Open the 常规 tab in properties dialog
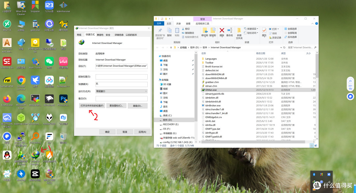Image resolution: width=356 pixels, height=193 pixels. tap(79, 35)
